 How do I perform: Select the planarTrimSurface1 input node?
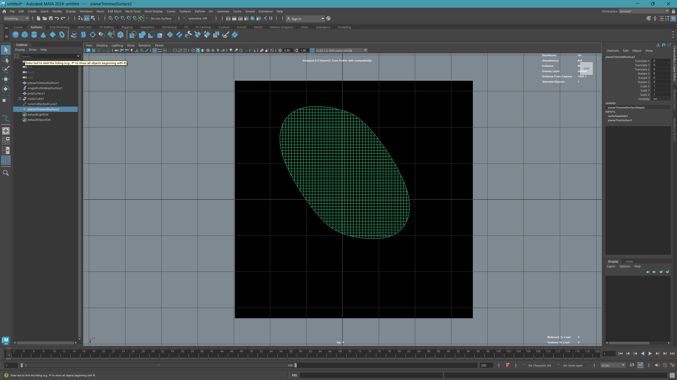point(620,120)
